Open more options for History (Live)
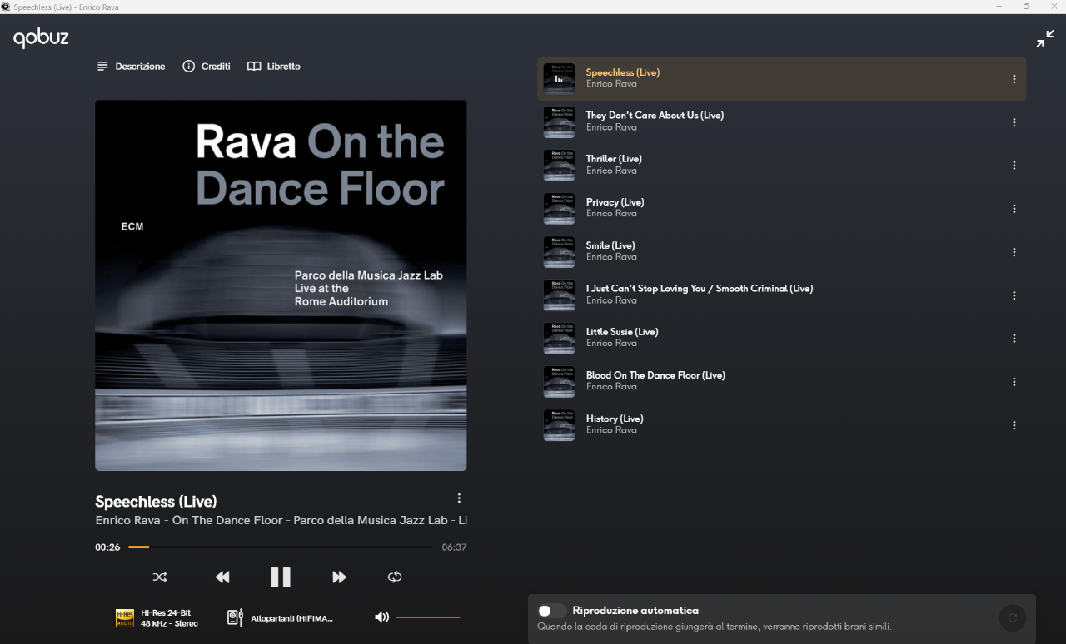This screenshot has width=1066, height=644. pos(1014,425)
